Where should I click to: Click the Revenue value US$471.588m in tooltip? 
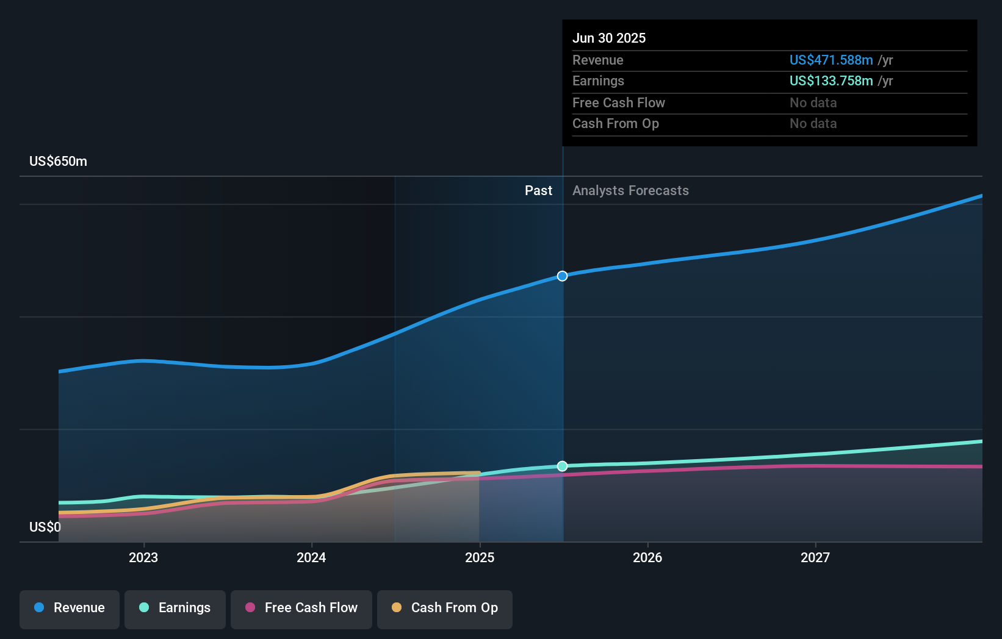pos(831,60)
